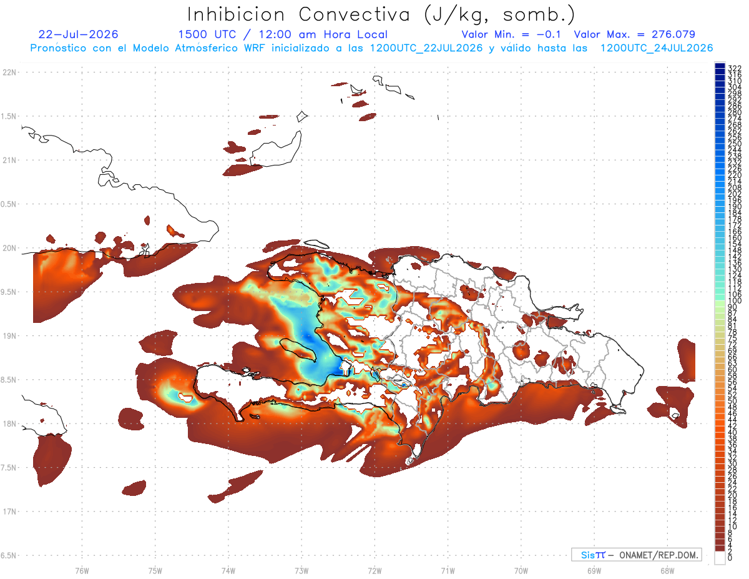Pick the darkest navy swatch atop the color bar
Viewport: 749px width, 579px height.
coord(720,65)
